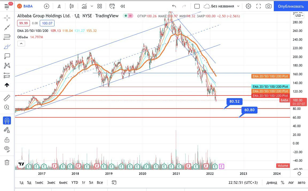
Task: Open the patterns tool
Action: coord(7,65)
